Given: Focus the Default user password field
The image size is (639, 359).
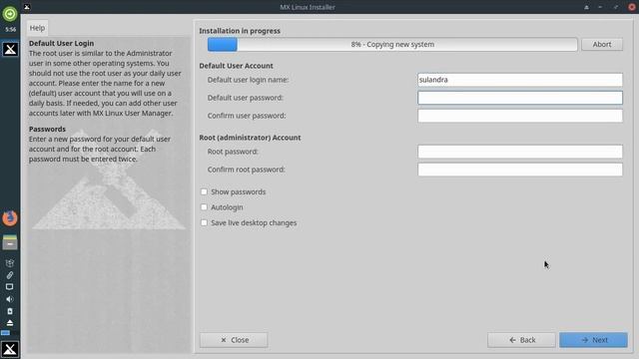Looking at the screenshot, I should tap(520, 98).
